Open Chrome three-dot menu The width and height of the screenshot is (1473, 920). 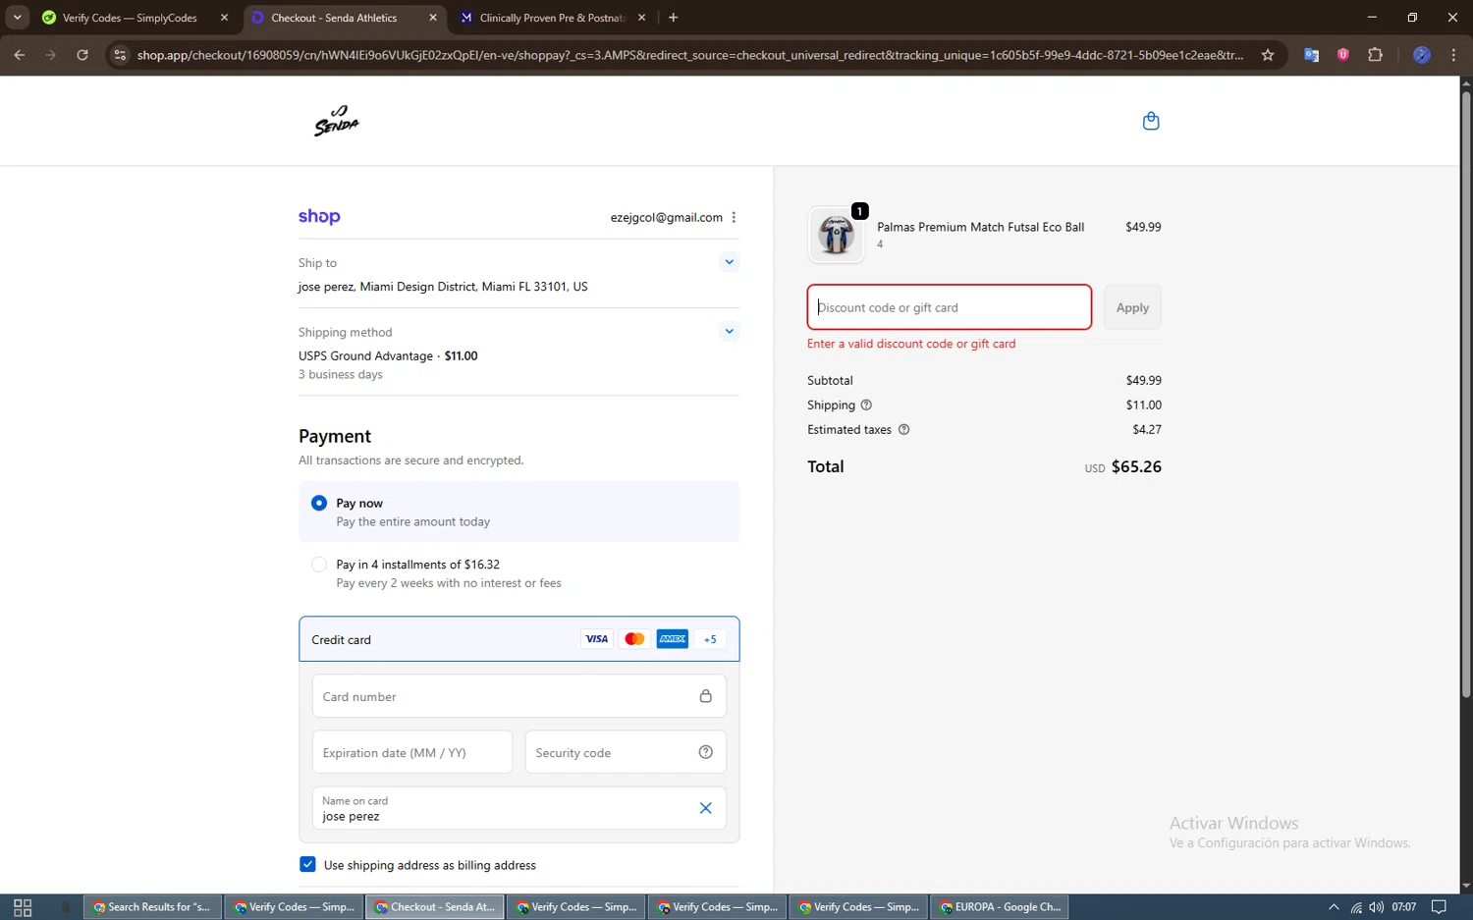tap(1453, 55)
